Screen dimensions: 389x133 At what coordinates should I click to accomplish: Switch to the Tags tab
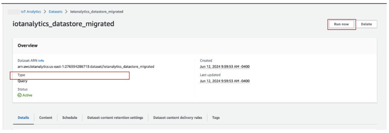coord(216,118)
